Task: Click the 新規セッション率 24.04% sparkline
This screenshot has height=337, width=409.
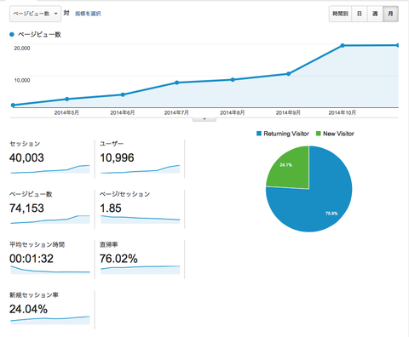Action: click(50, 320)
